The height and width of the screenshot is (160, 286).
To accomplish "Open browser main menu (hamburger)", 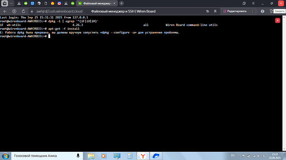I will (253, 3).
